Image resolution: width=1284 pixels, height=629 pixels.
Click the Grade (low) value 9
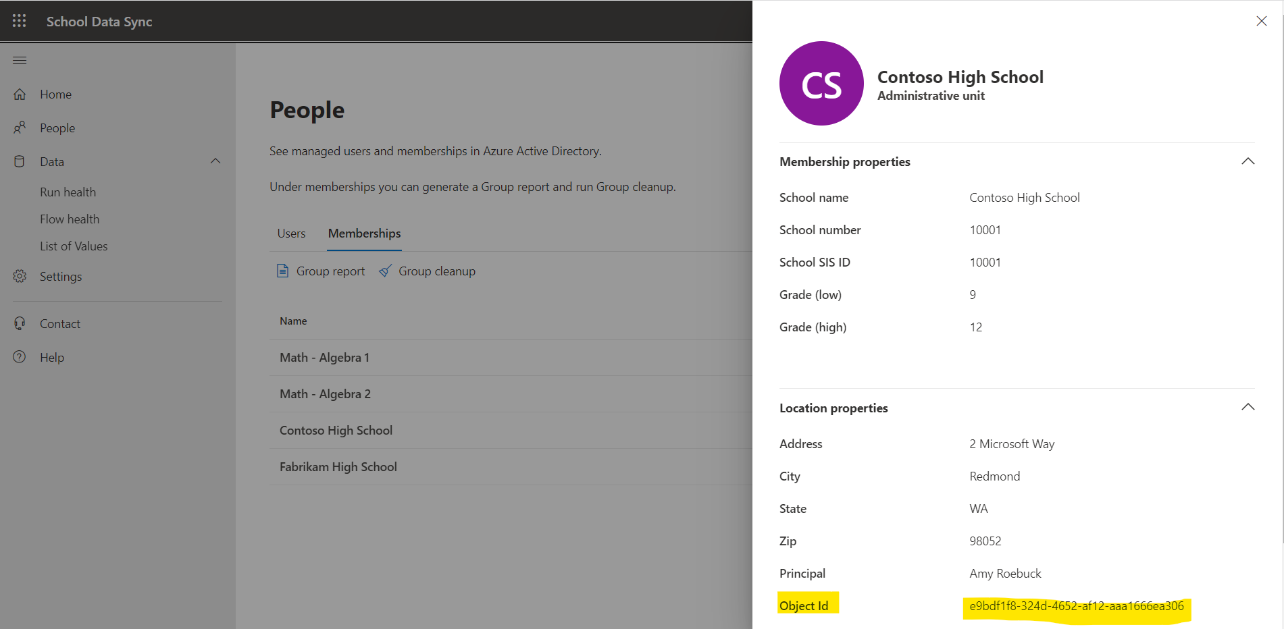pos(973,294)
